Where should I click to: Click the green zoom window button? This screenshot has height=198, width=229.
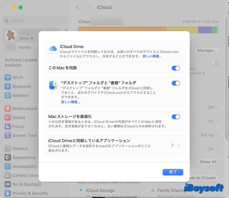pyautogui.click(x=20, y=7)
